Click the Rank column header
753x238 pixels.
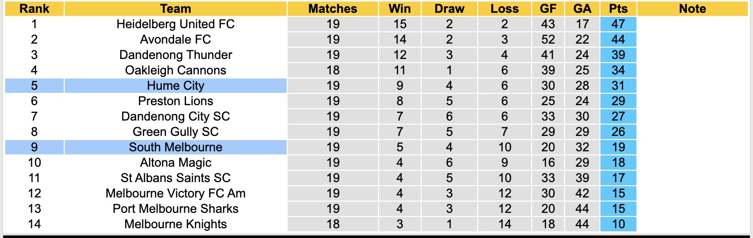(x=34, y=9)
